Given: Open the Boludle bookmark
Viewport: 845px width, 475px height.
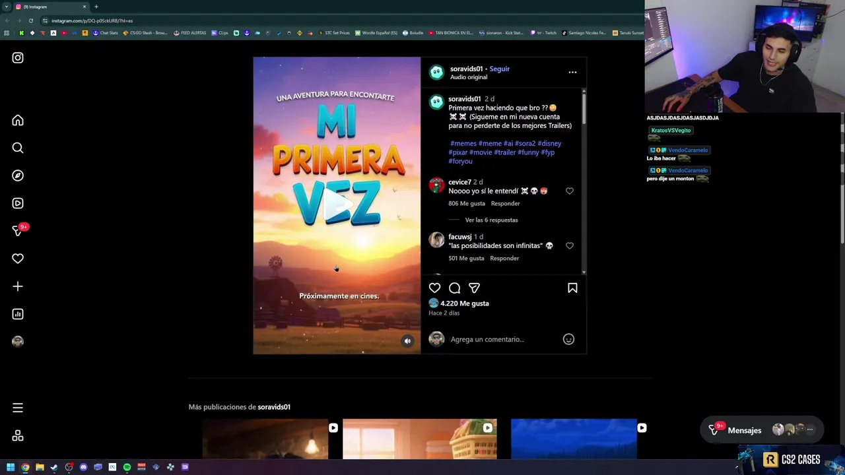Looking at the screenshot, I should point(413,33).
